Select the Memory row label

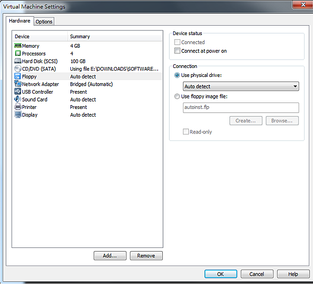[31, 46]
